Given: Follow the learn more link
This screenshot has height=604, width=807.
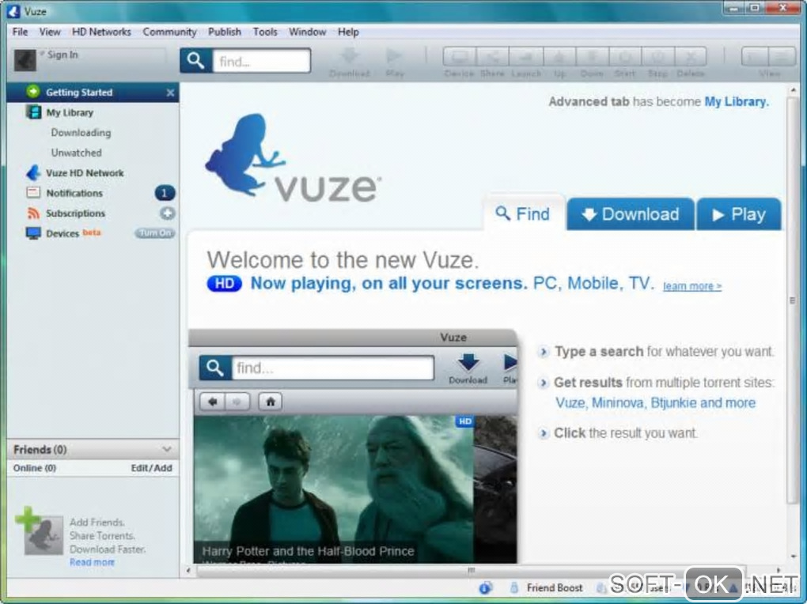Looking at the screenshot, I should pos(692,286).
